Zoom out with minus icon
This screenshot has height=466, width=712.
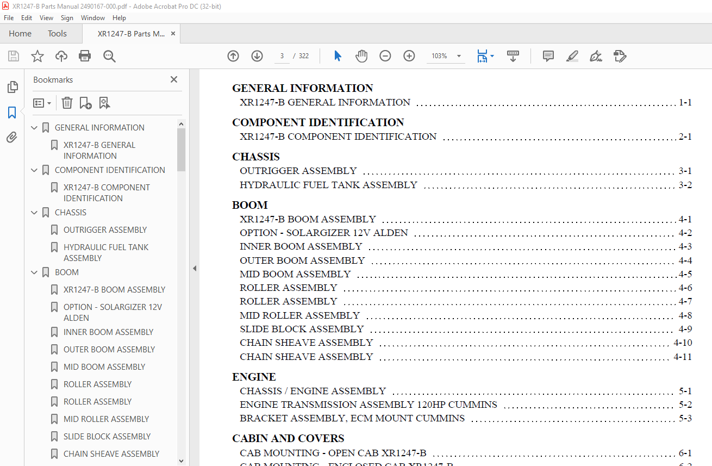coord(385,56)
